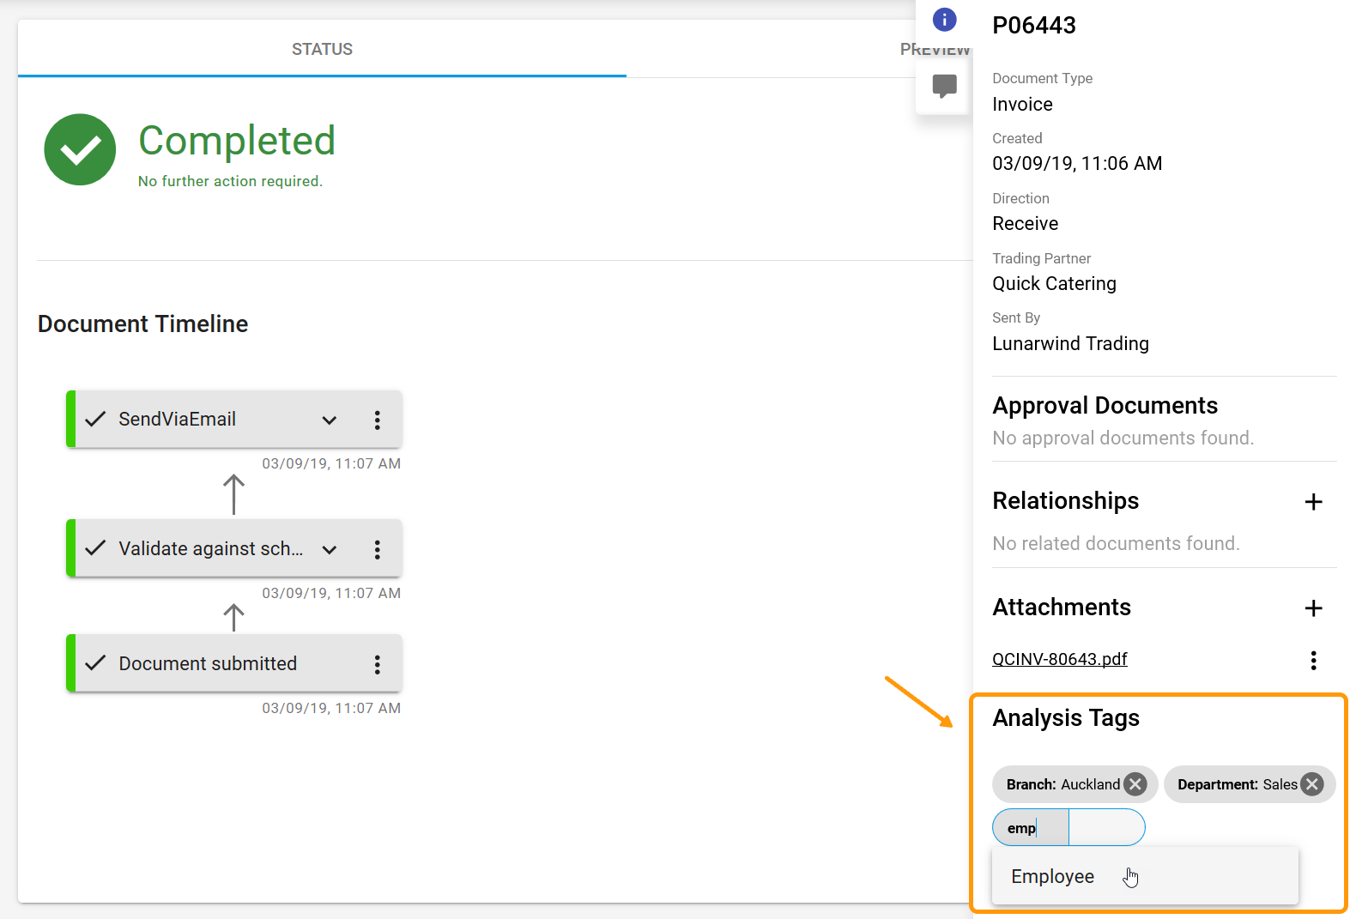Click the created date 03/09/19, 11:06 AM
Screen dimensions: 1356x919
coord(1077,164)
